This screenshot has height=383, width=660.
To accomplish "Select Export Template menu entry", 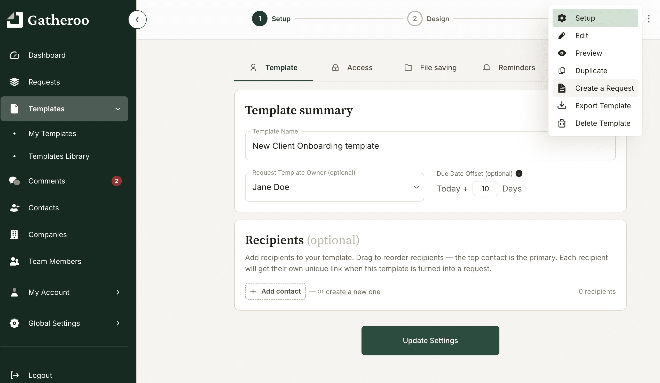I will point(595,106).
